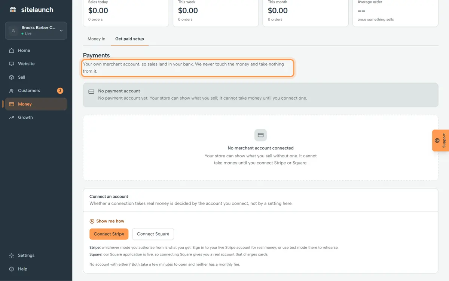
Task: Click the Growth trend arrow icon
Action: [x=12, y=118]
